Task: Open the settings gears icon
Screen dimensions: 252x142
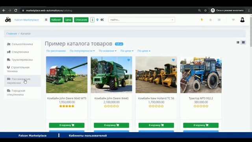Action: [x=102, y=20]
